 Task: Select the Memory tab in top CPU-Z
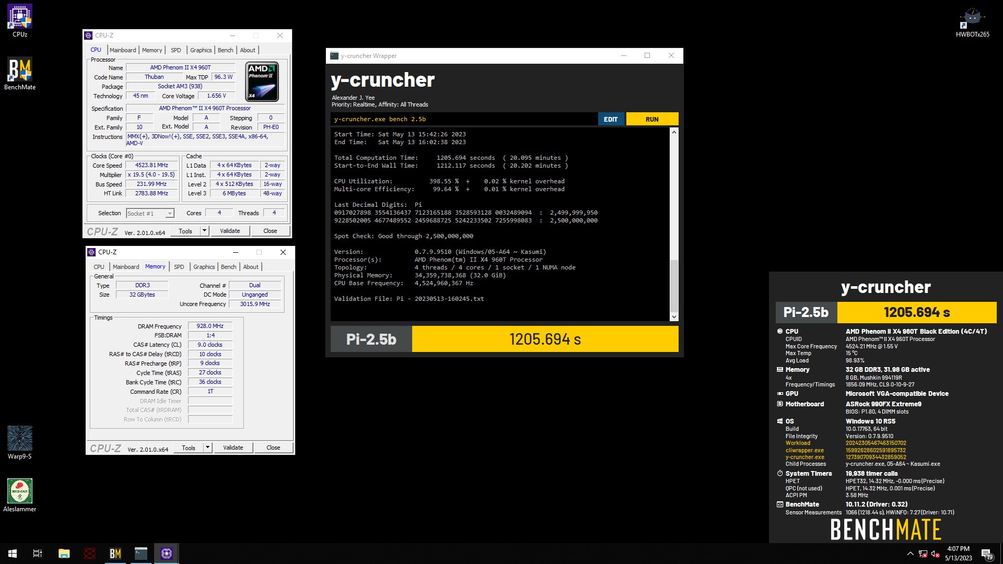(152, 50)
